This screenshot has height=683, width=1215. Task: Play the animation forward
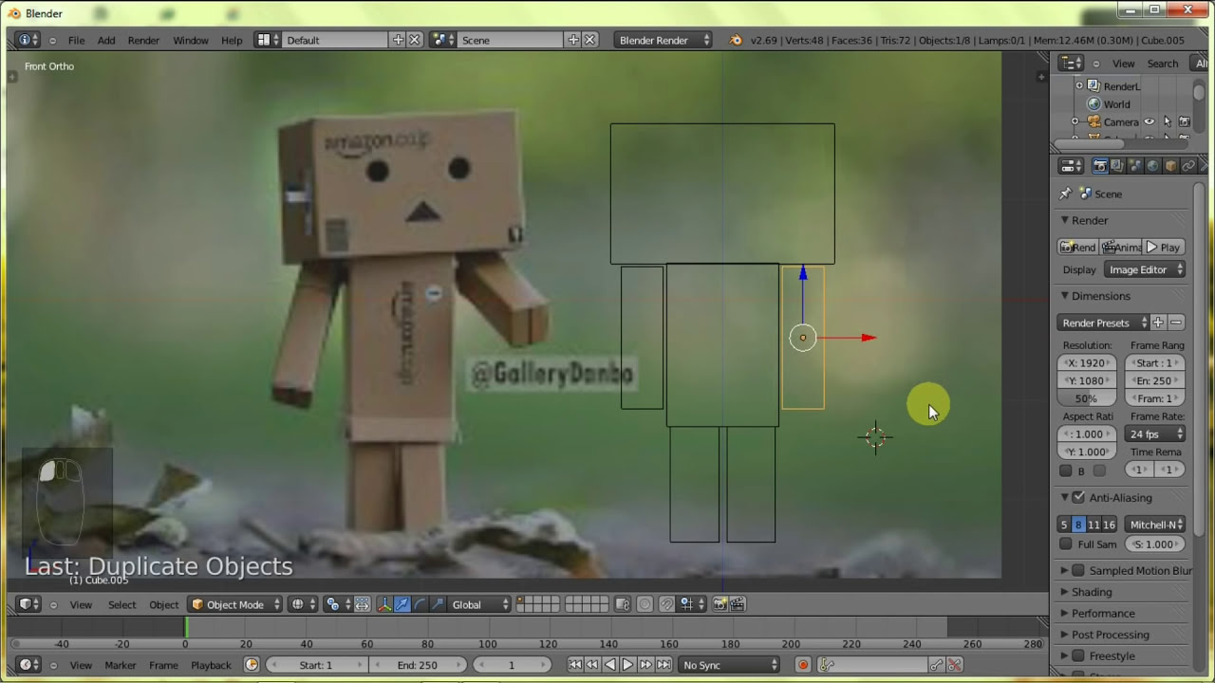pos(627,665)
